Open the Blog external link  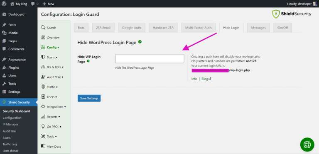click(x=206, y=79)
